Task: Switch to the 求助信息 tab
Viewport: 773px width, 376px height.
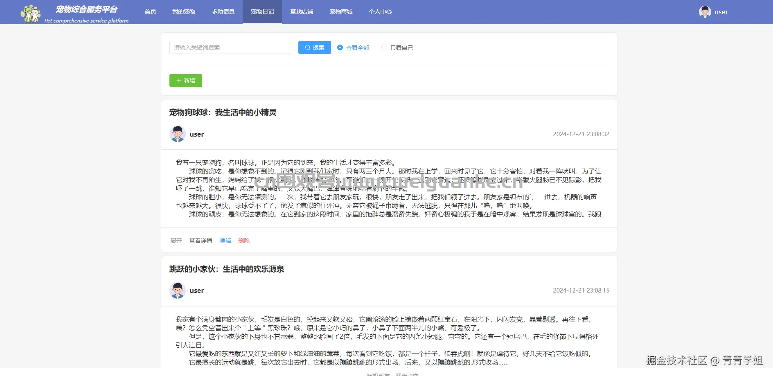Action: pyautogui.click(x=223, y=12)
